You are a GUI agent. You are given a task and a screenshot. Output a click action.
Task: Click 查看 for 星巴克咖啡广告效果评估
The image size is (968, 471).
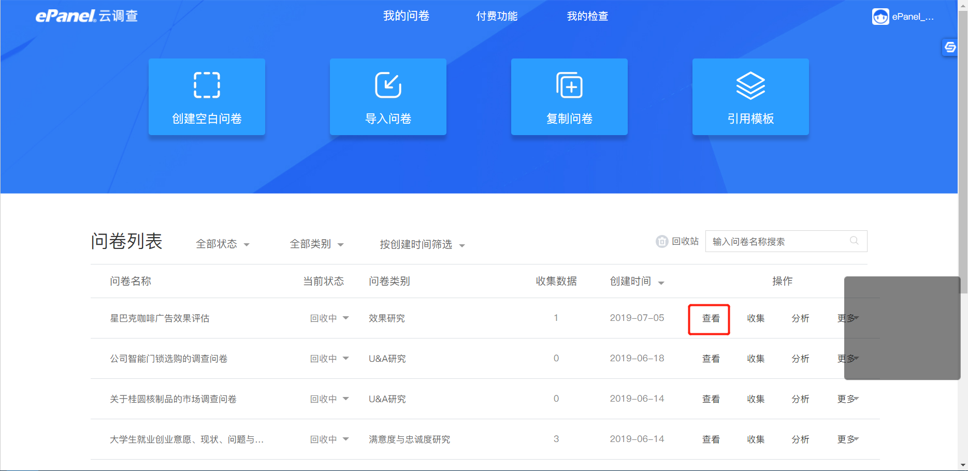click(x=711, y=318)
